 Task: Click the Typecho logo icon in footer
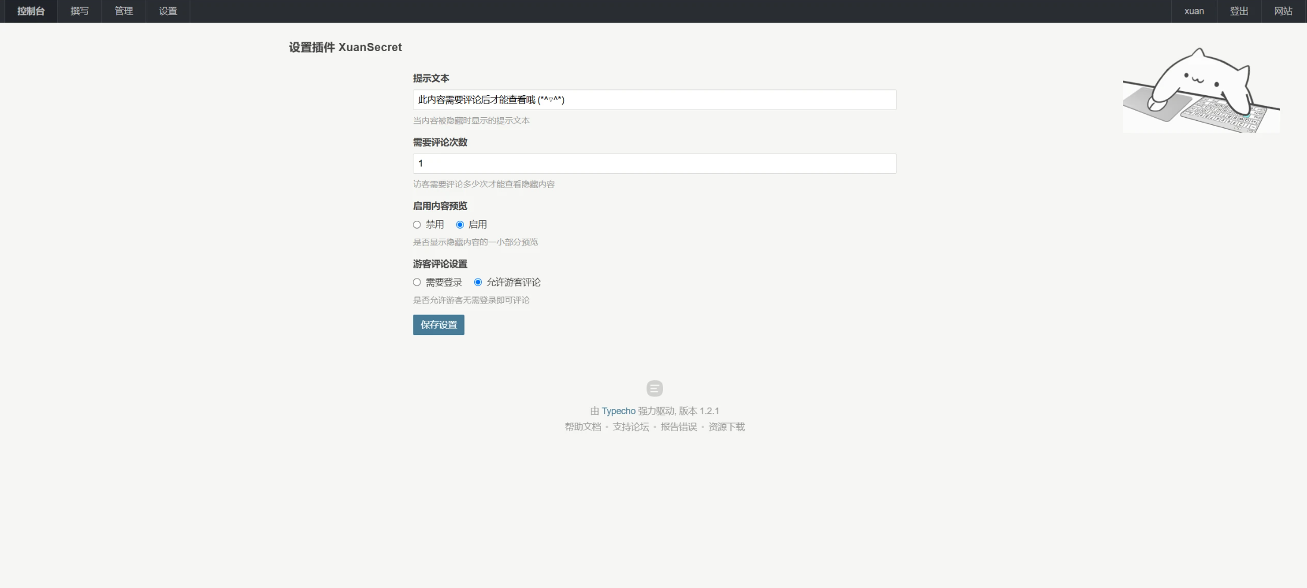654,389
